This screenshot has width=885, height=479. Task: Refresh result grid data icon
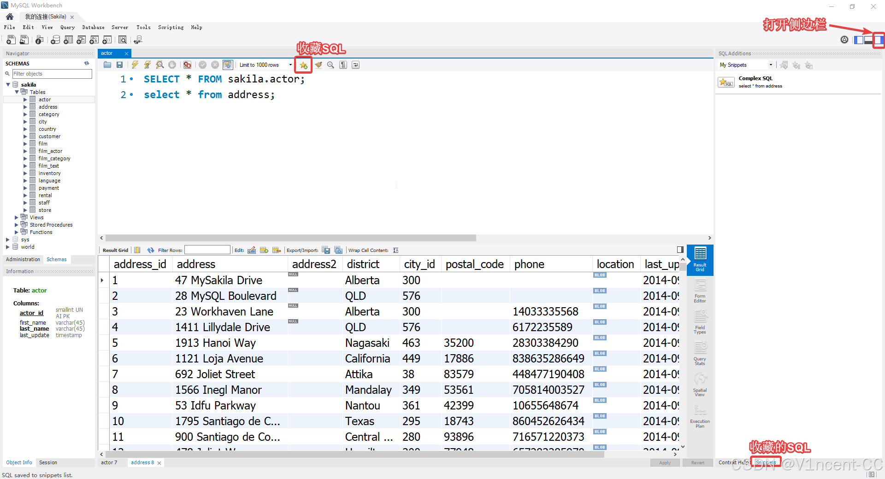[x=150, y=250]
